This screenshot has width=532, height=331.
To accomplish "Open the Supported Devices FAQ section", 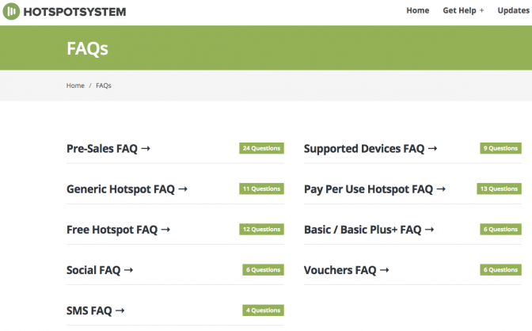I will point(370,148).
